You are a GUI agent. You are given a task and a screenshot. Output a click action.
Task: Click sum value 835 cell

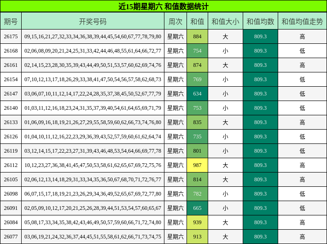click(x=197, y=122)
